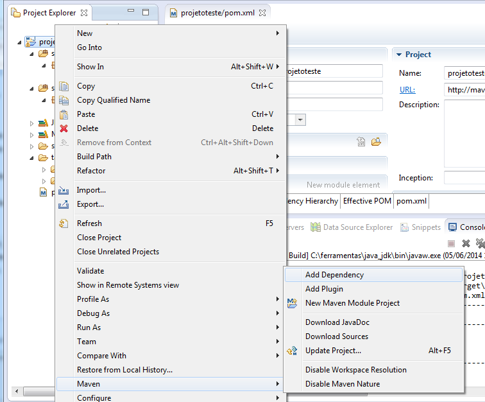
Task: Collapse the Project section triangle
Action: click(399, 55)
